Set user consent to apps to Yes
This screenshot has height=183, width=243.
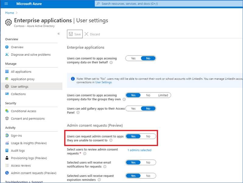(133, 58)
